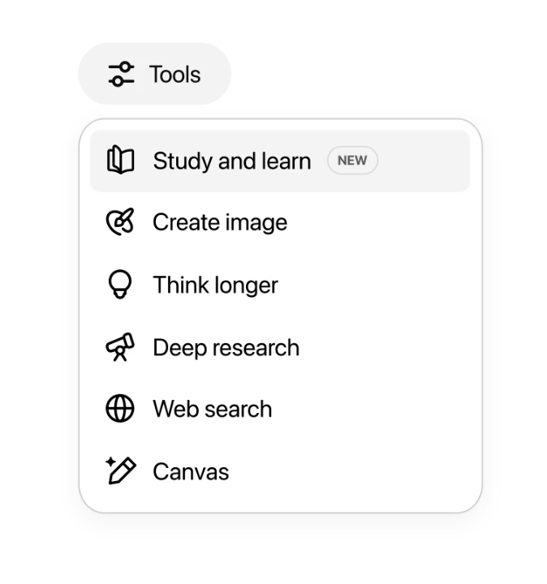Click the lightbulb Think longer icon
The width and height of the screenshot is (547, 584).
click(119, 284)
